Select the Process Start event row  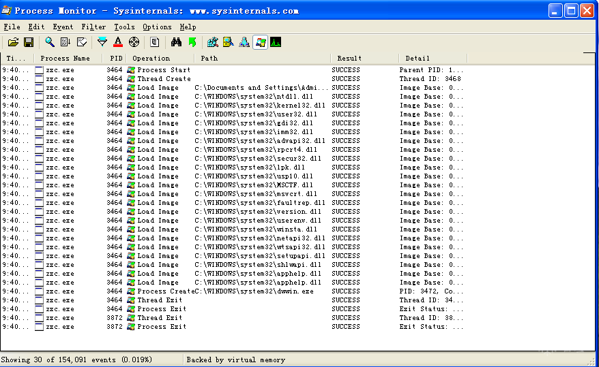[233, 70]
